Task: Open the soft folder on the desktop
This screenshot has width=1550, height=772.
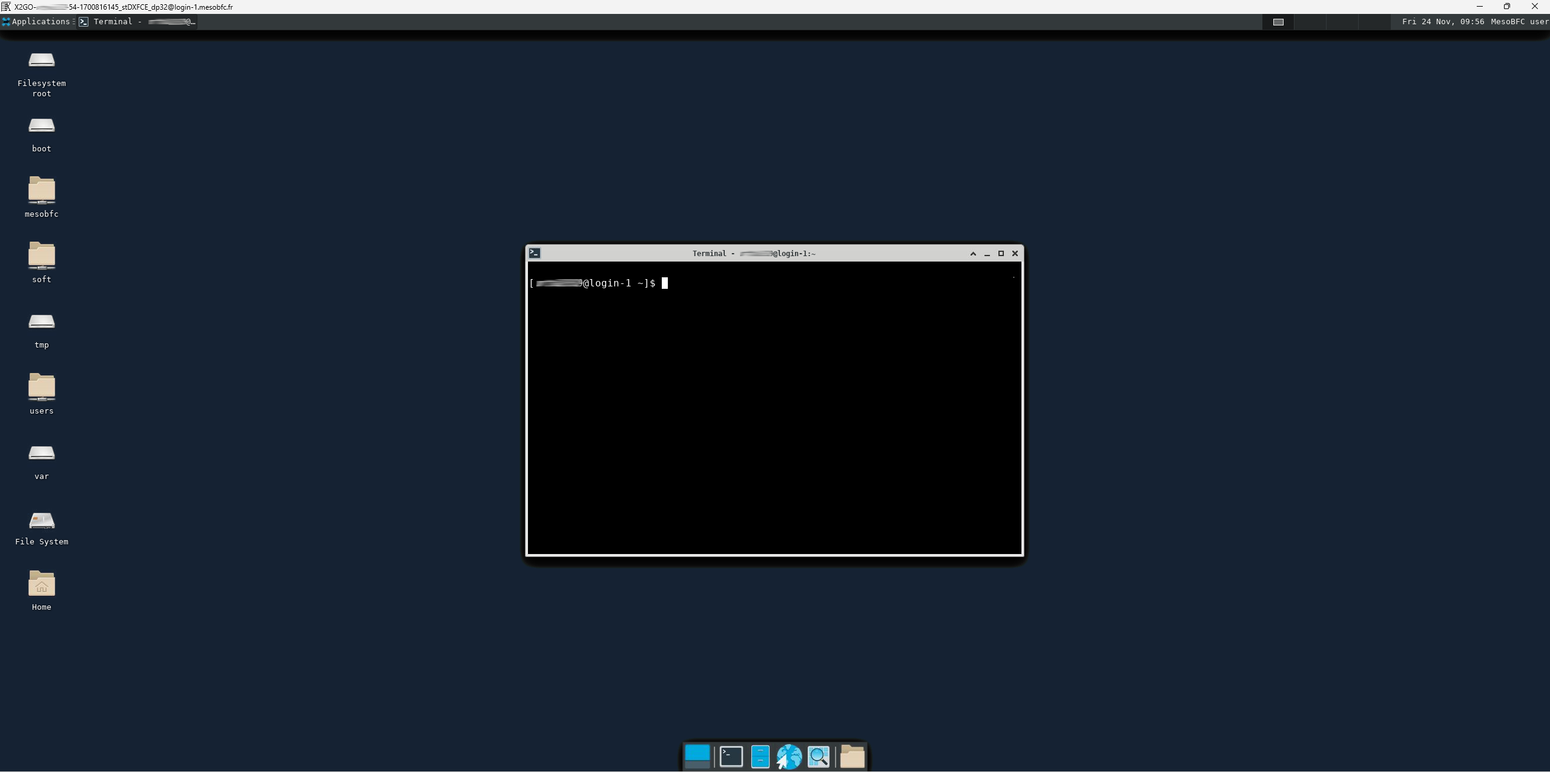Action: point(41,256)
